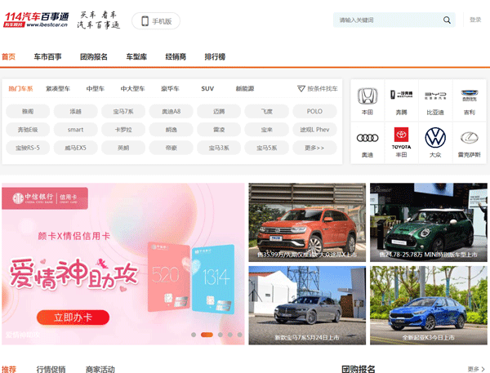The image size is (490, 373).
Task: Open the green MINI news thumbnail
Action: pos(429,223)
